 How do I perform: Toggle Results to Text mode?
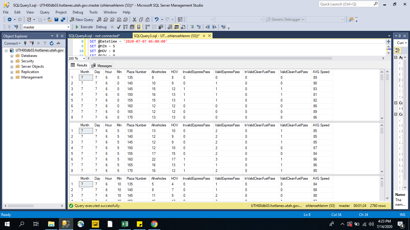tap(170, 27)
